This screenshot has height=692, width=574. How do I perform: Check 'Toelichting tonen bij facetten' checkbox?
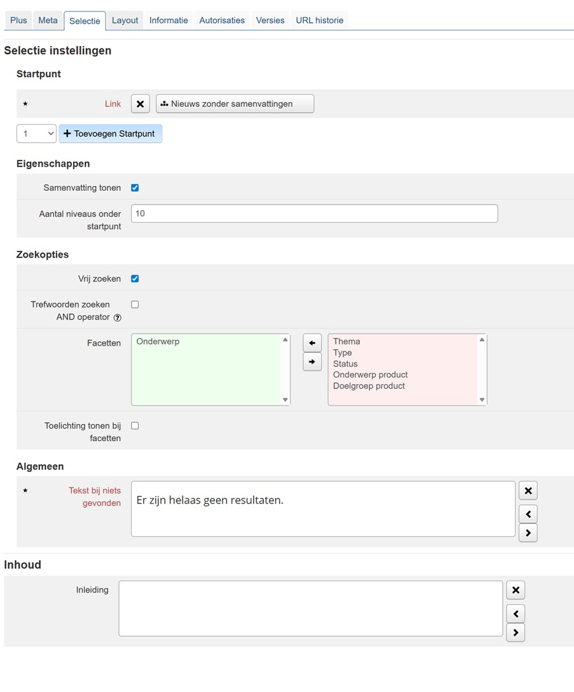[135, 426]
